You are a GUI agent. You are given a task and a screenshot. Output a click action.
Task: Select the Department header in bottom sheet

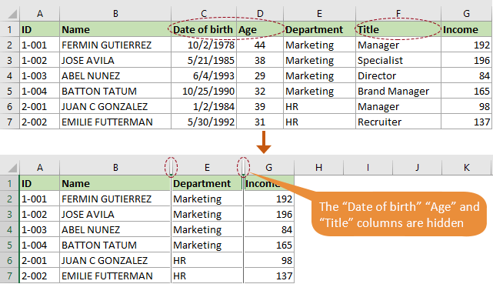[x=207, y=183]
